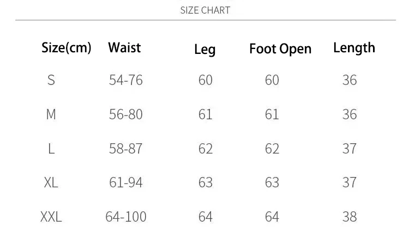The image size is (409, 232).
Task: Click the L size row label
Action: point(51,149)
